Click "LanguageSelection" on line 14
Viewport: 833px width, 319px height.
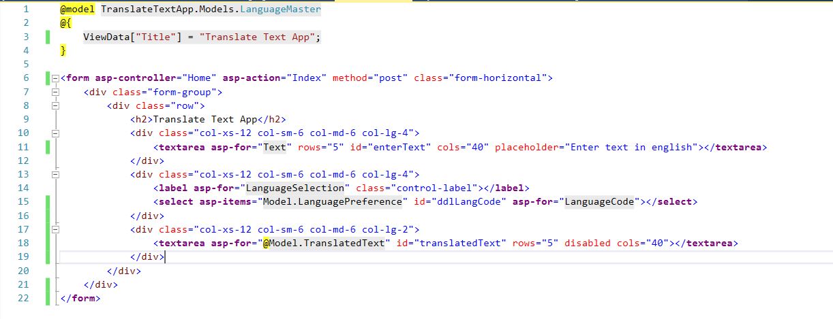pos(296,188)
